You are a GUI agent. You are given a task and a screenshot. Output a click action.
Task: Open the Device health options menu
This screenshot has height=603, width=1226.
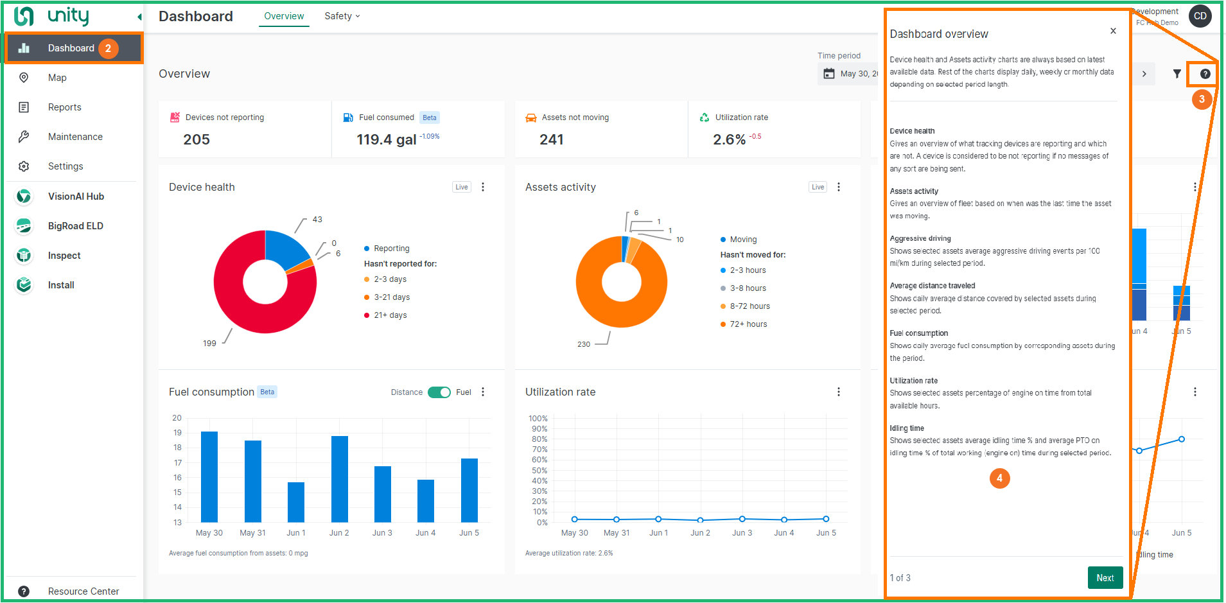(483, 186)
